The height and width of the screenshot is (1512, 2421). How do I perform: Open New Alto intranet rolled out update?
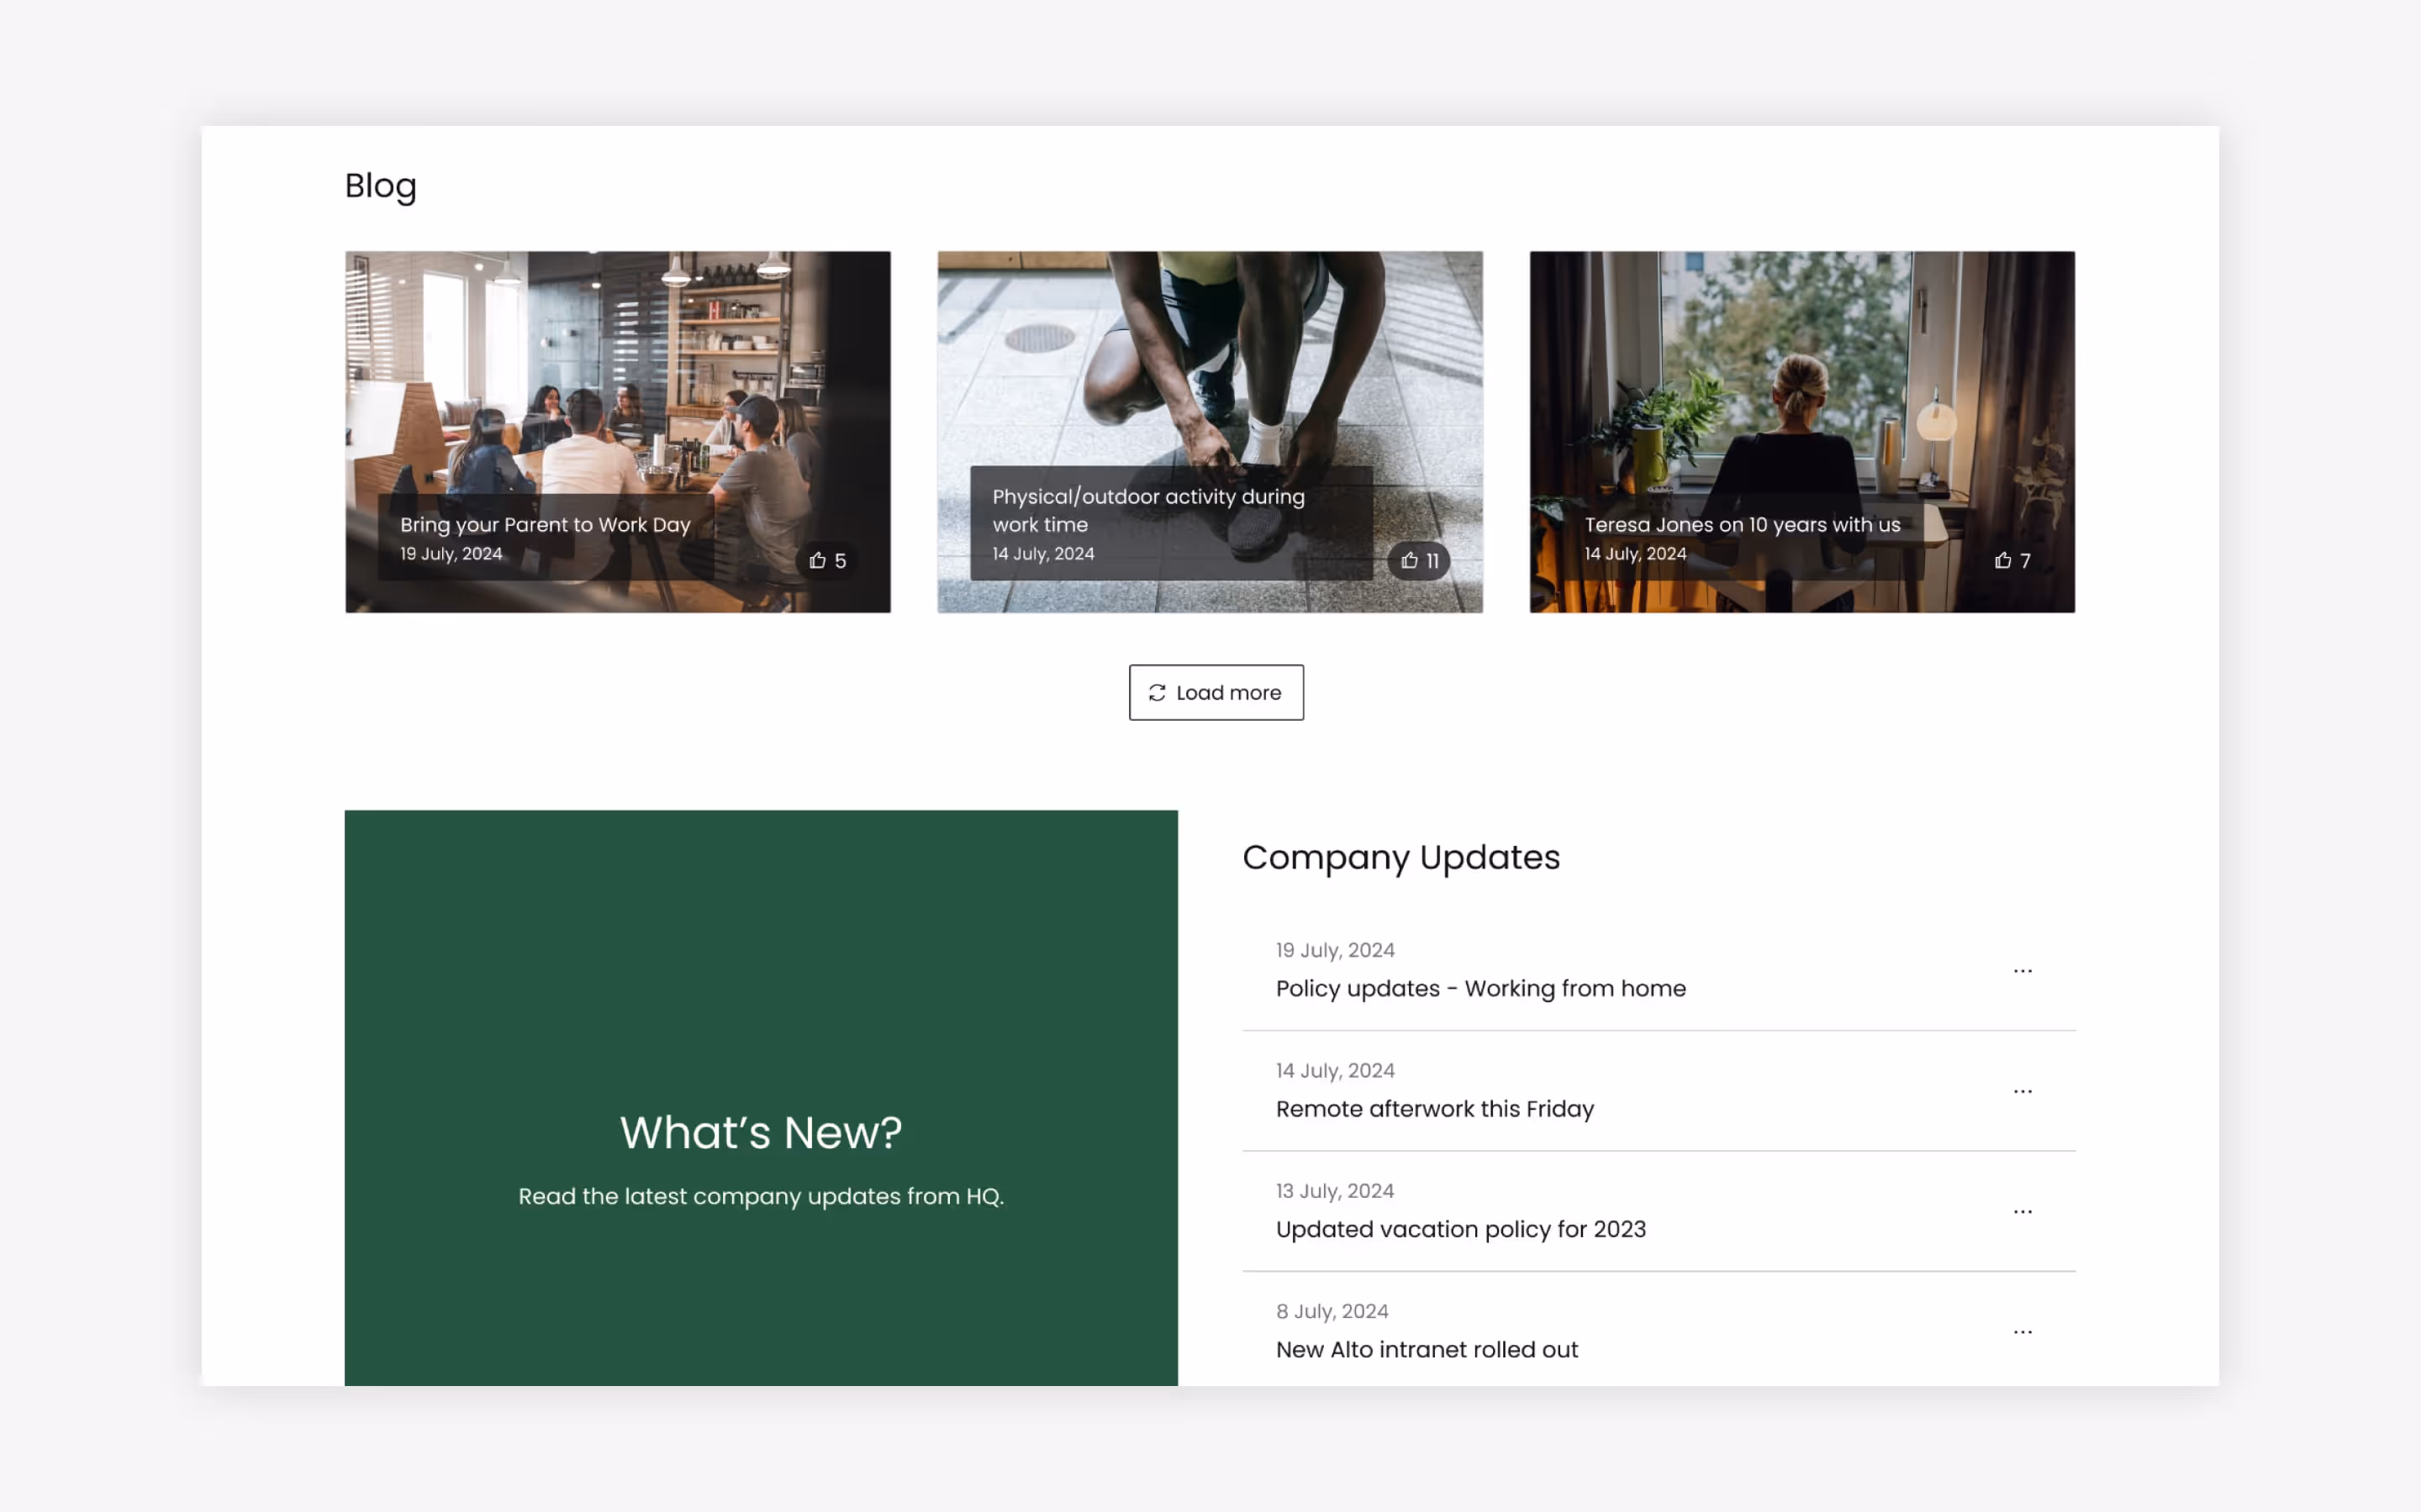pos(1426,1350)
